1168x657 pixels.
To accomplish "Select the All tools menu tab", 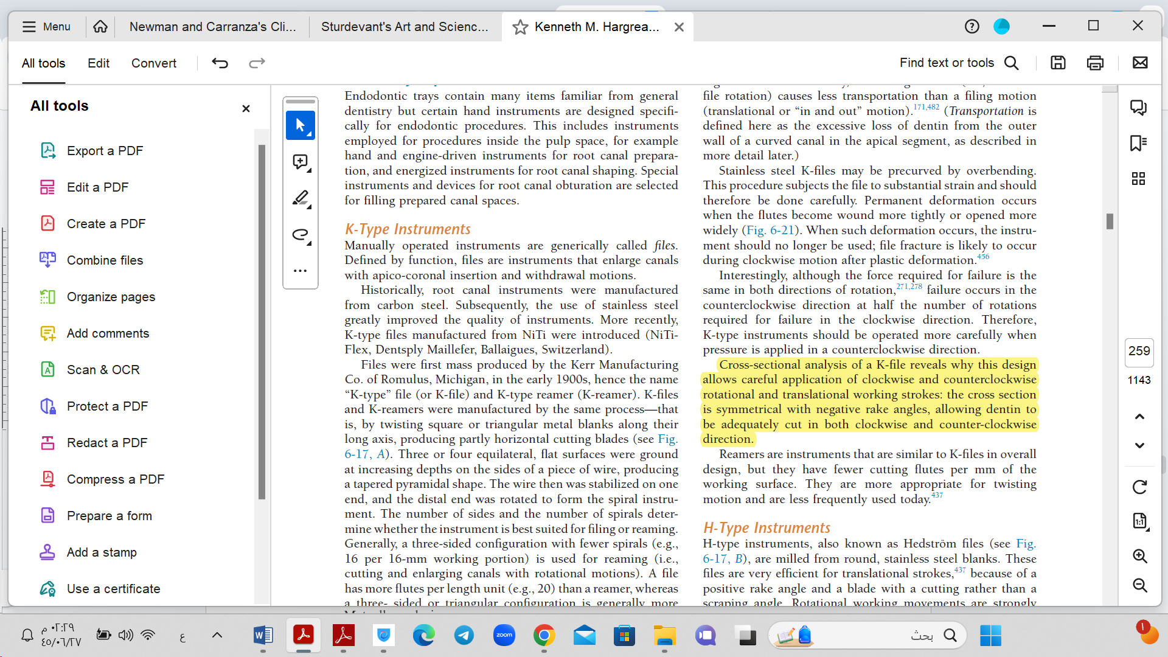I will tap(43, 63).
